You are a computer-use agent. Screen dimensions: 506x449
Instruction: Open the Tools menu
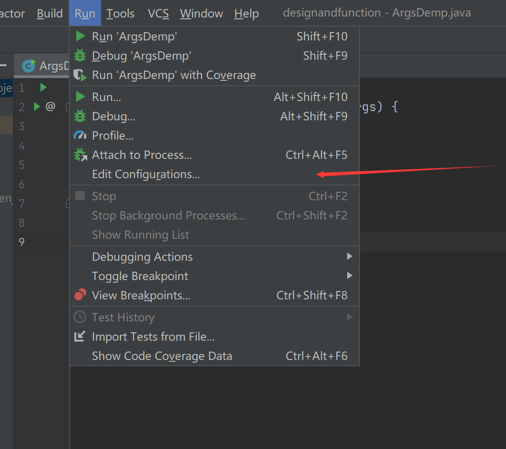pos(120,13)
